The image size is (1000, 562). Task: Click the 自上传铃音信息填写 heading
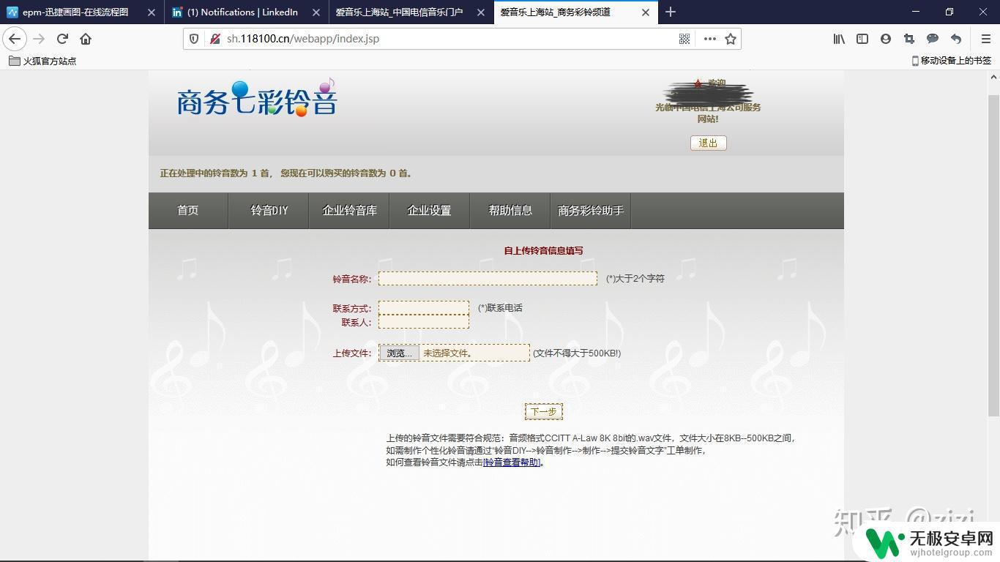click(x=543, y=251)
